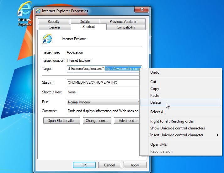Click the Target location value Internet Explorer
The height and width of the screenshot is (173, 224).
click(x=79, y=60)
